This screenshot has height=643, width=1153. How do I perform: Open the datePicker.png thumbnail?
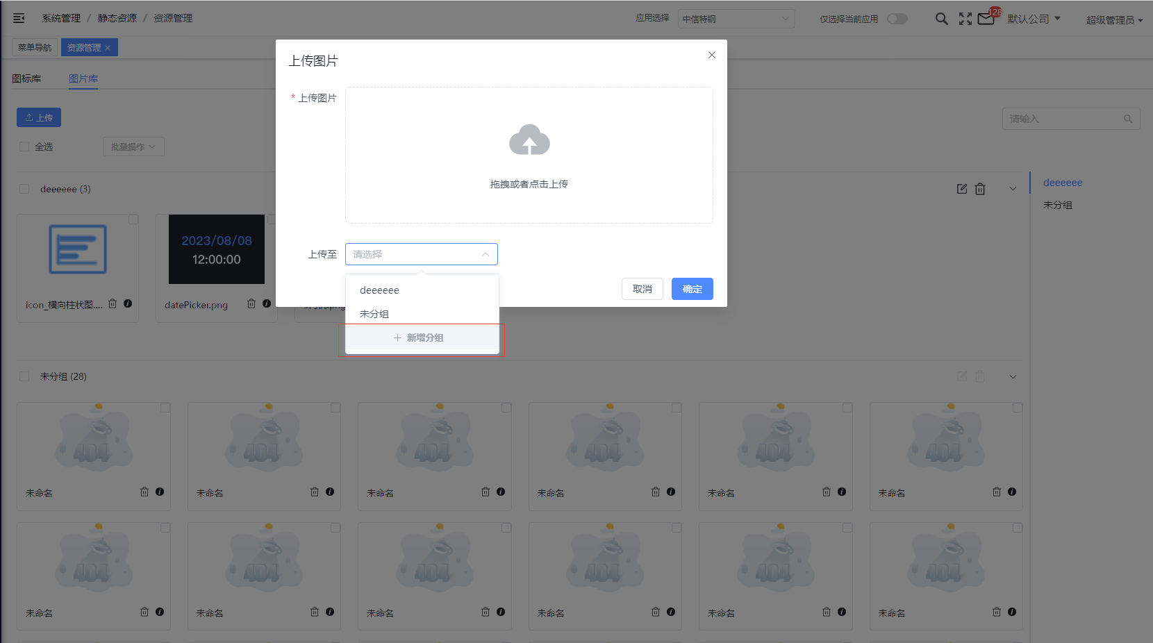[x=217, y=249]
